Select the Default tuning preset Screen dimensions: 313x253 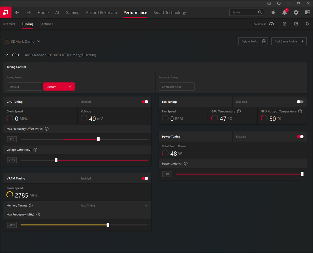[24, 87]
